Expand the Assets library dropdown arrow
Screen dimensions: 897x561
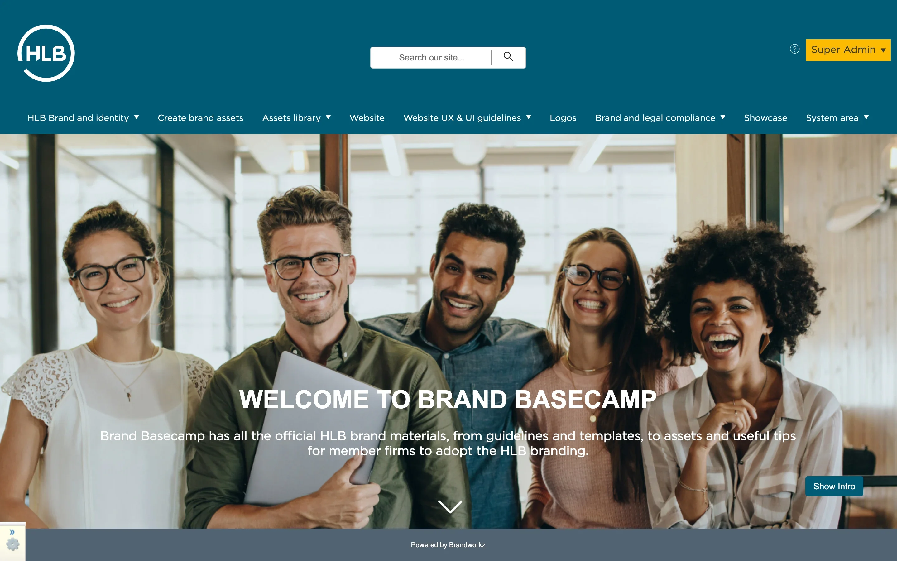pos(328,117)
